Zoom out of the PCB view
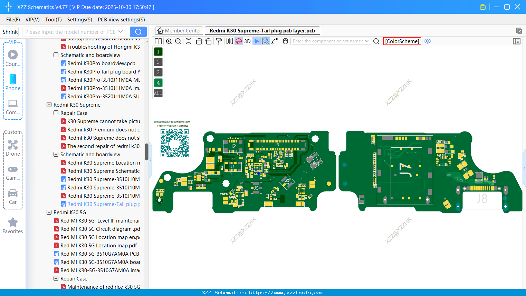This screenshot has width=526, height=296. point(178,41)
